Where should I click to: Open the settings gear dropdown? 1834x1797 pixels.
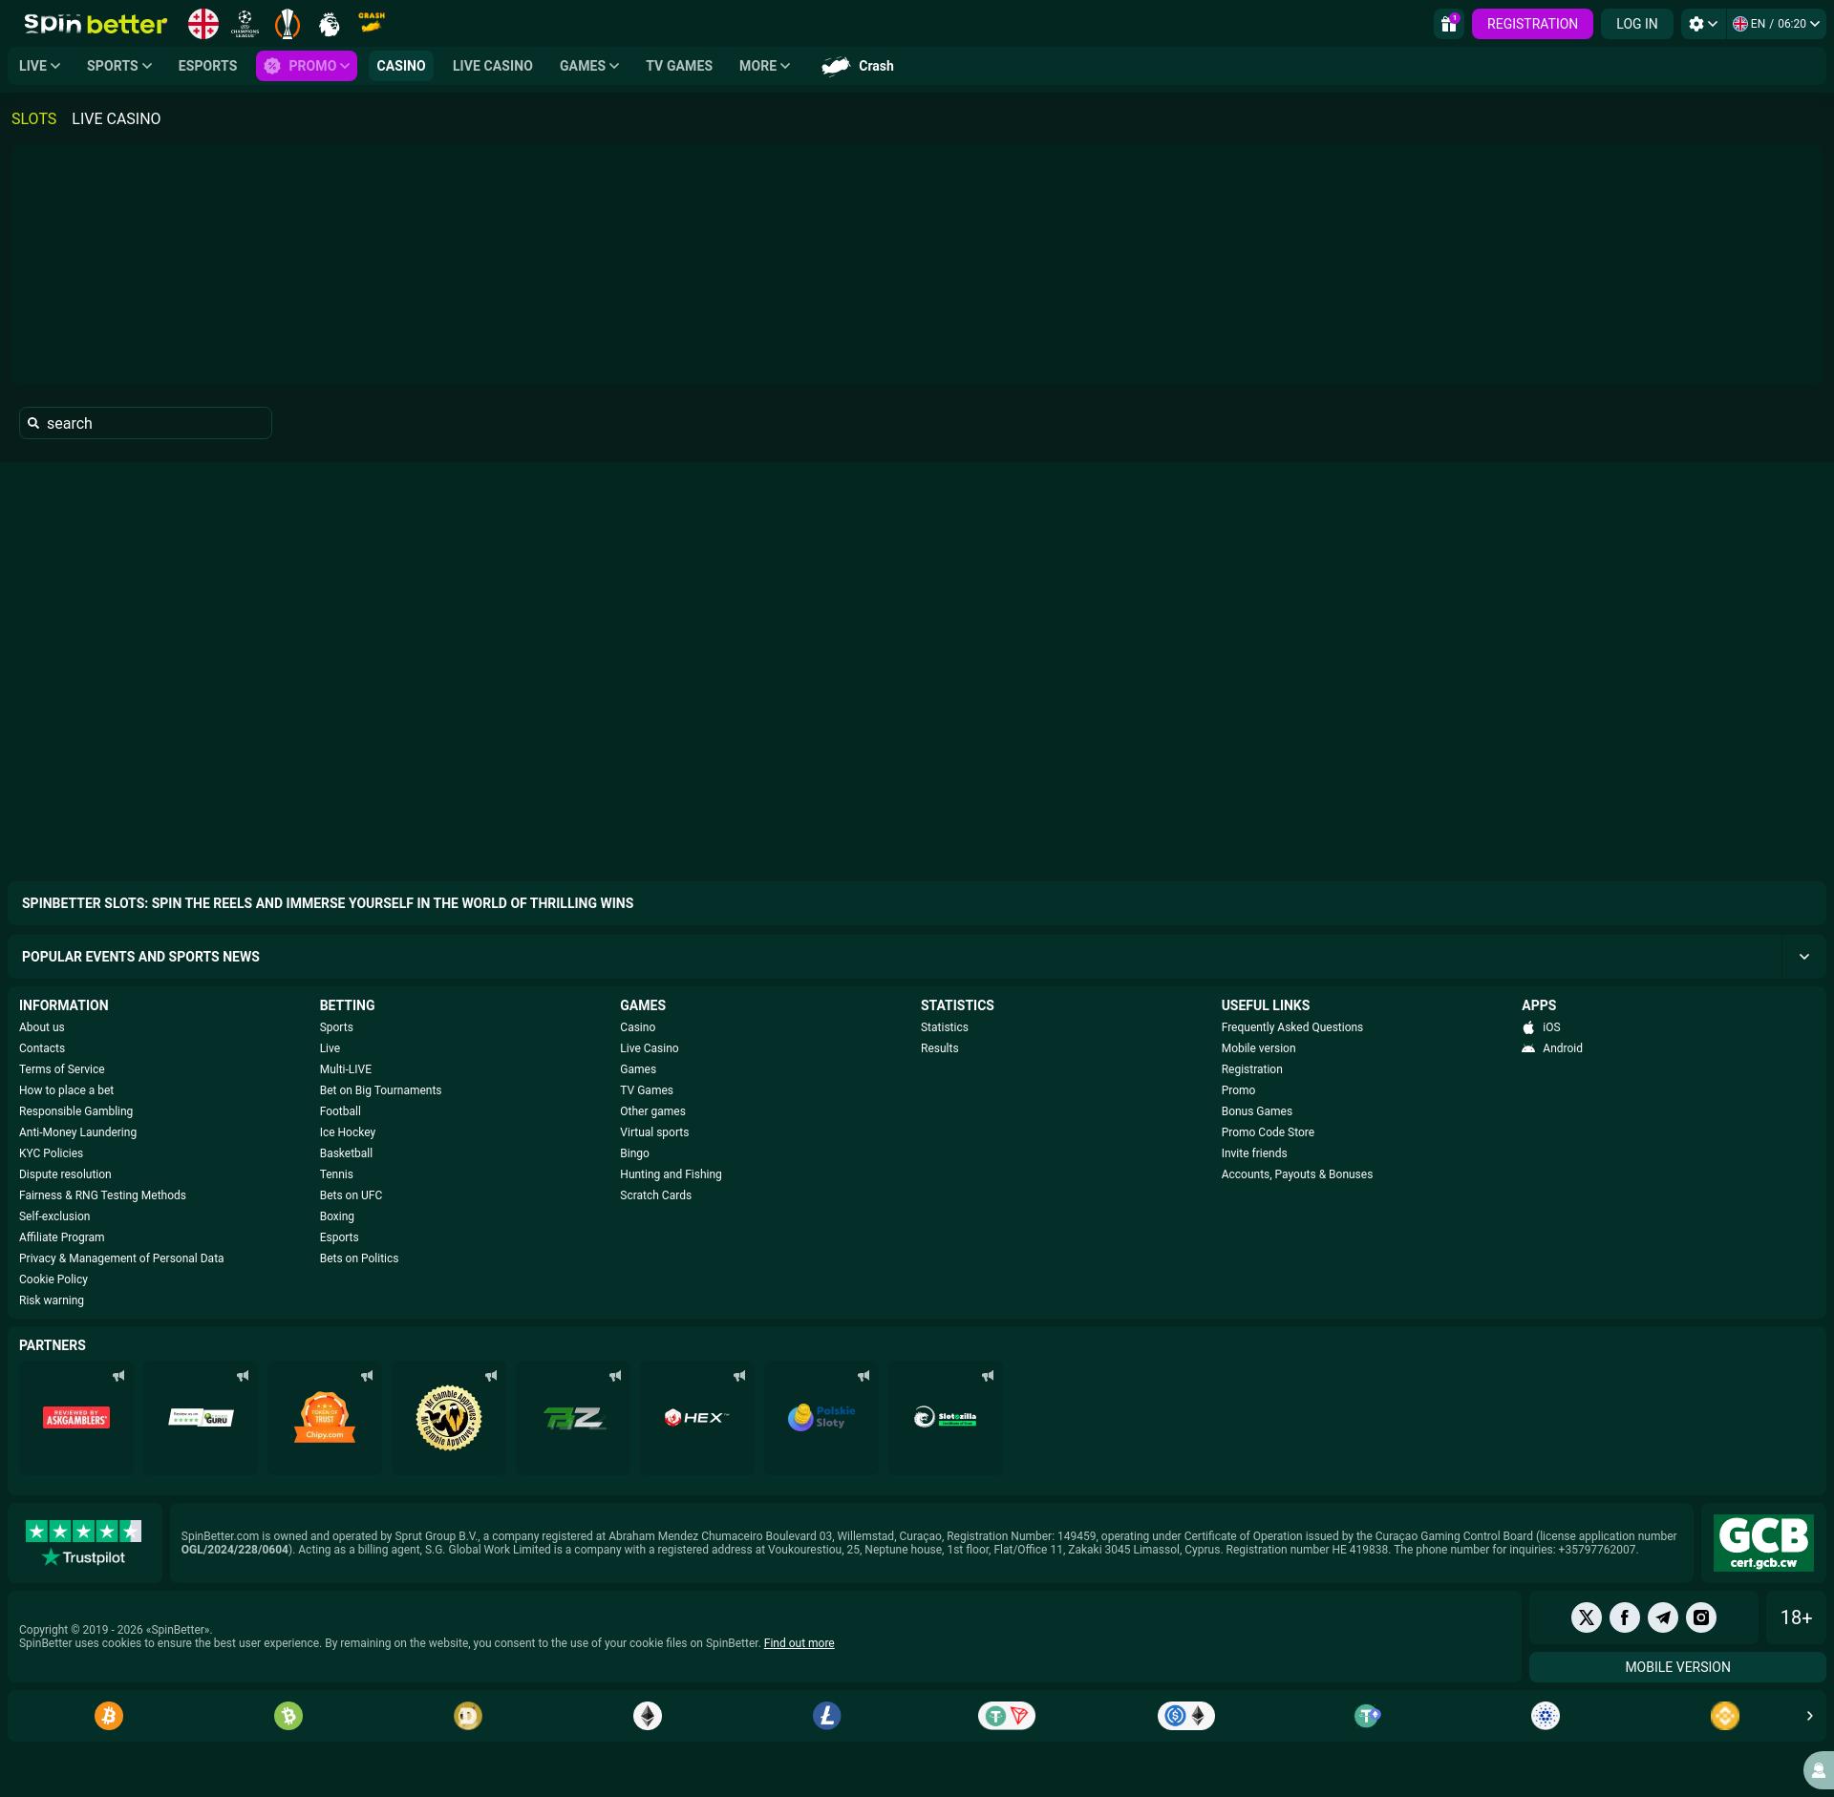point(1702,24)
